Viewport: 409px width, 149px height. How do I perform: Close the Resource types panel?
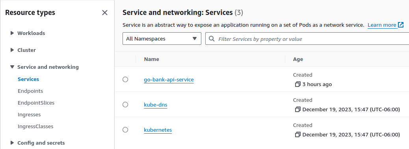tap(105, 13)
